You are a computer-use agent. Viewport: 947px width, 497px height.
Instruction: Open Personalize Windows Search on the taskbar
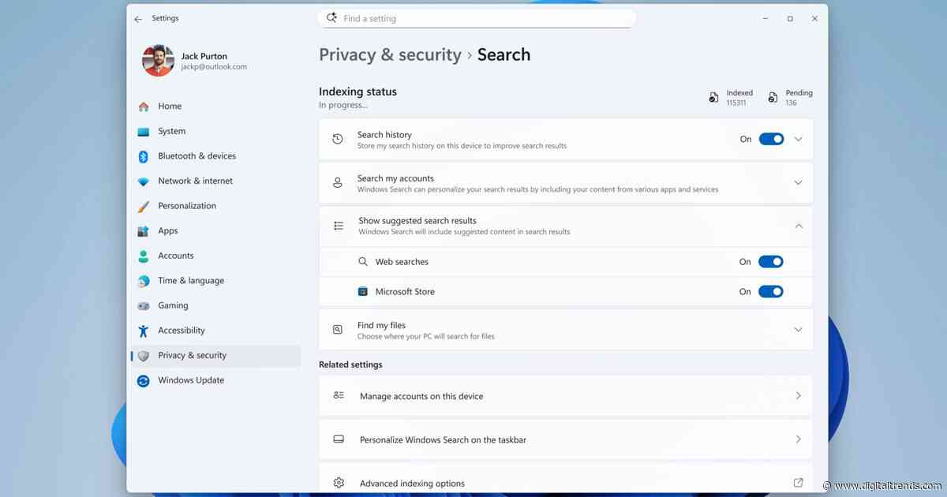pyautogui.click(x=566, y=439)
